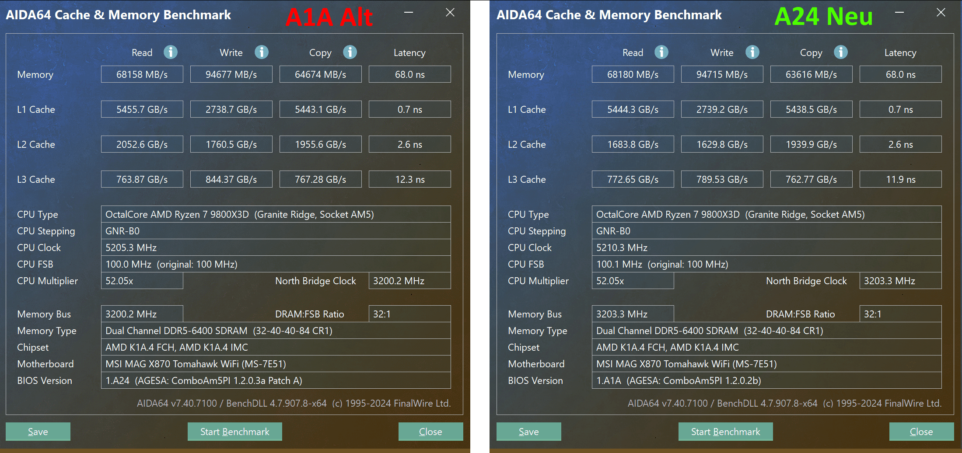The image size is (962, 453).
Task: Click L2 read value 1683.8 GB/s
Action: tap(633, 144)
